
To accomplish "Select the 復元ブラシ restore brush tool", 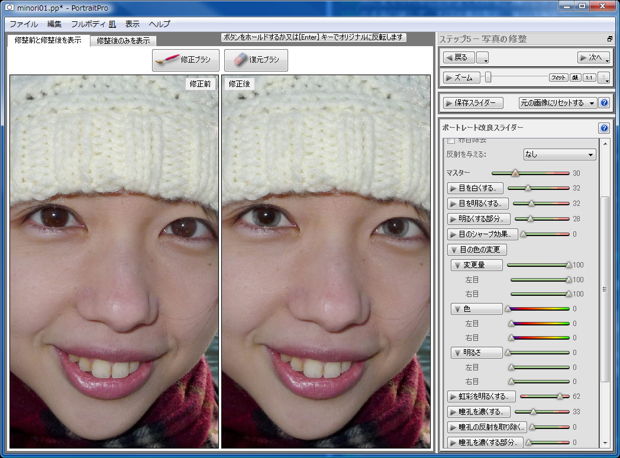I will tap(256, 60).
